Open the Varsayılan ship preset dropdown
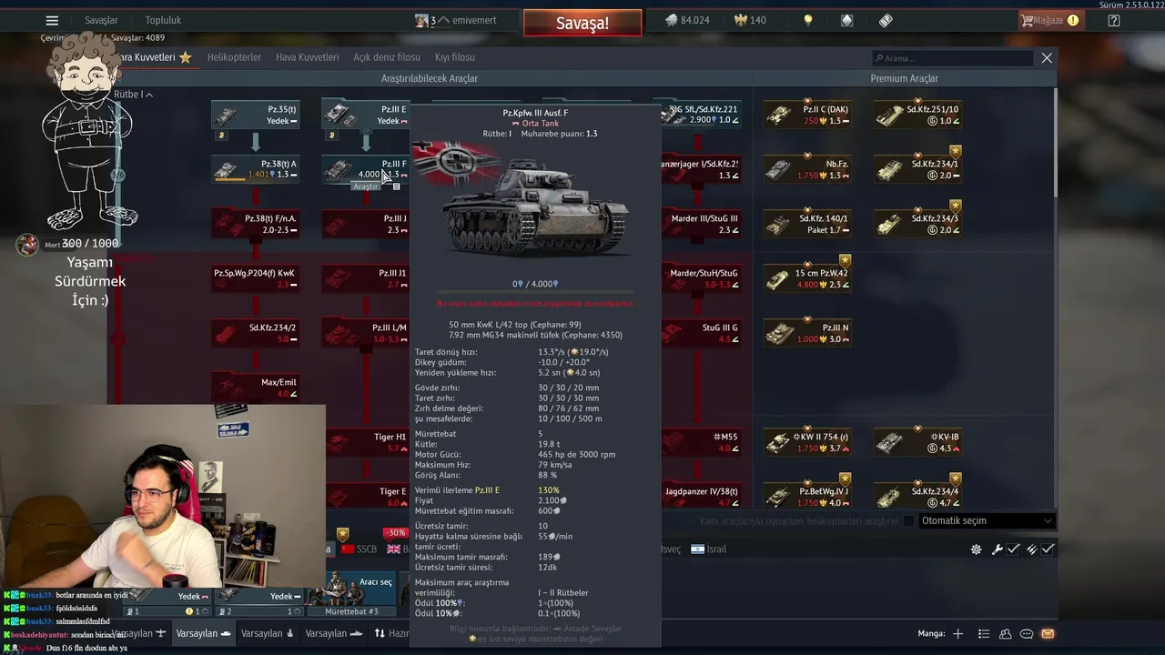 [332, 633]
